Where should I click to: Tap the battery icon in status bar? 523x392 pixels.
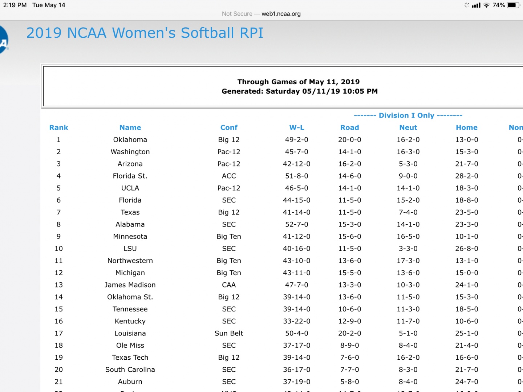pyautogui.click(x=513, y=5)
